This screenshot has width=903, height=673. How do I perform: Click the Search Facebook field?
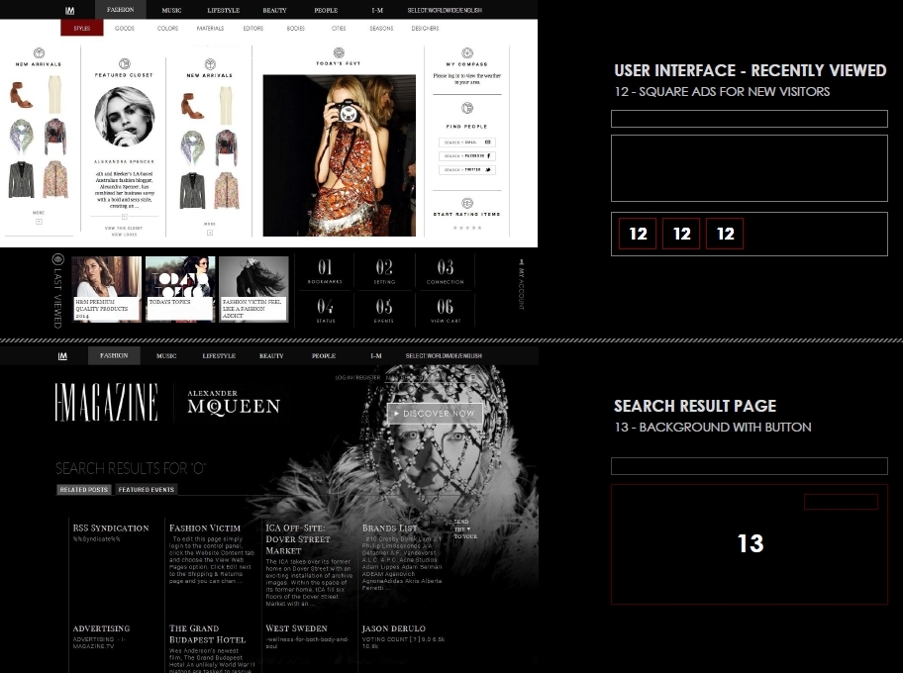pyautogui.click(x=467, y=156)
